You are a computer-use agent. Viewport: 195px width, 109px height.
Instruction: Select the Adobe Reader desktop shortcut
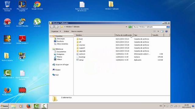tap(22, 40)
